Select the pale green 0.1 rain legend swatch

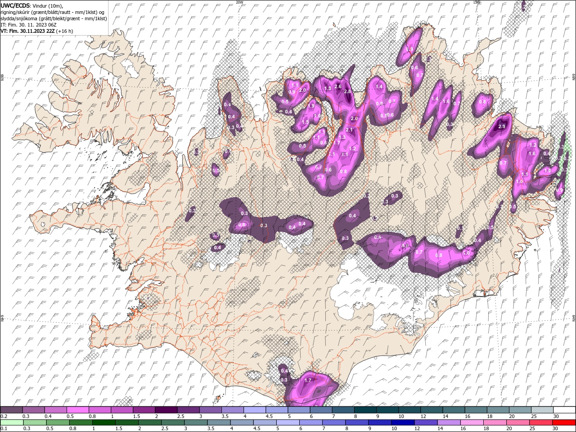(12, 423)
